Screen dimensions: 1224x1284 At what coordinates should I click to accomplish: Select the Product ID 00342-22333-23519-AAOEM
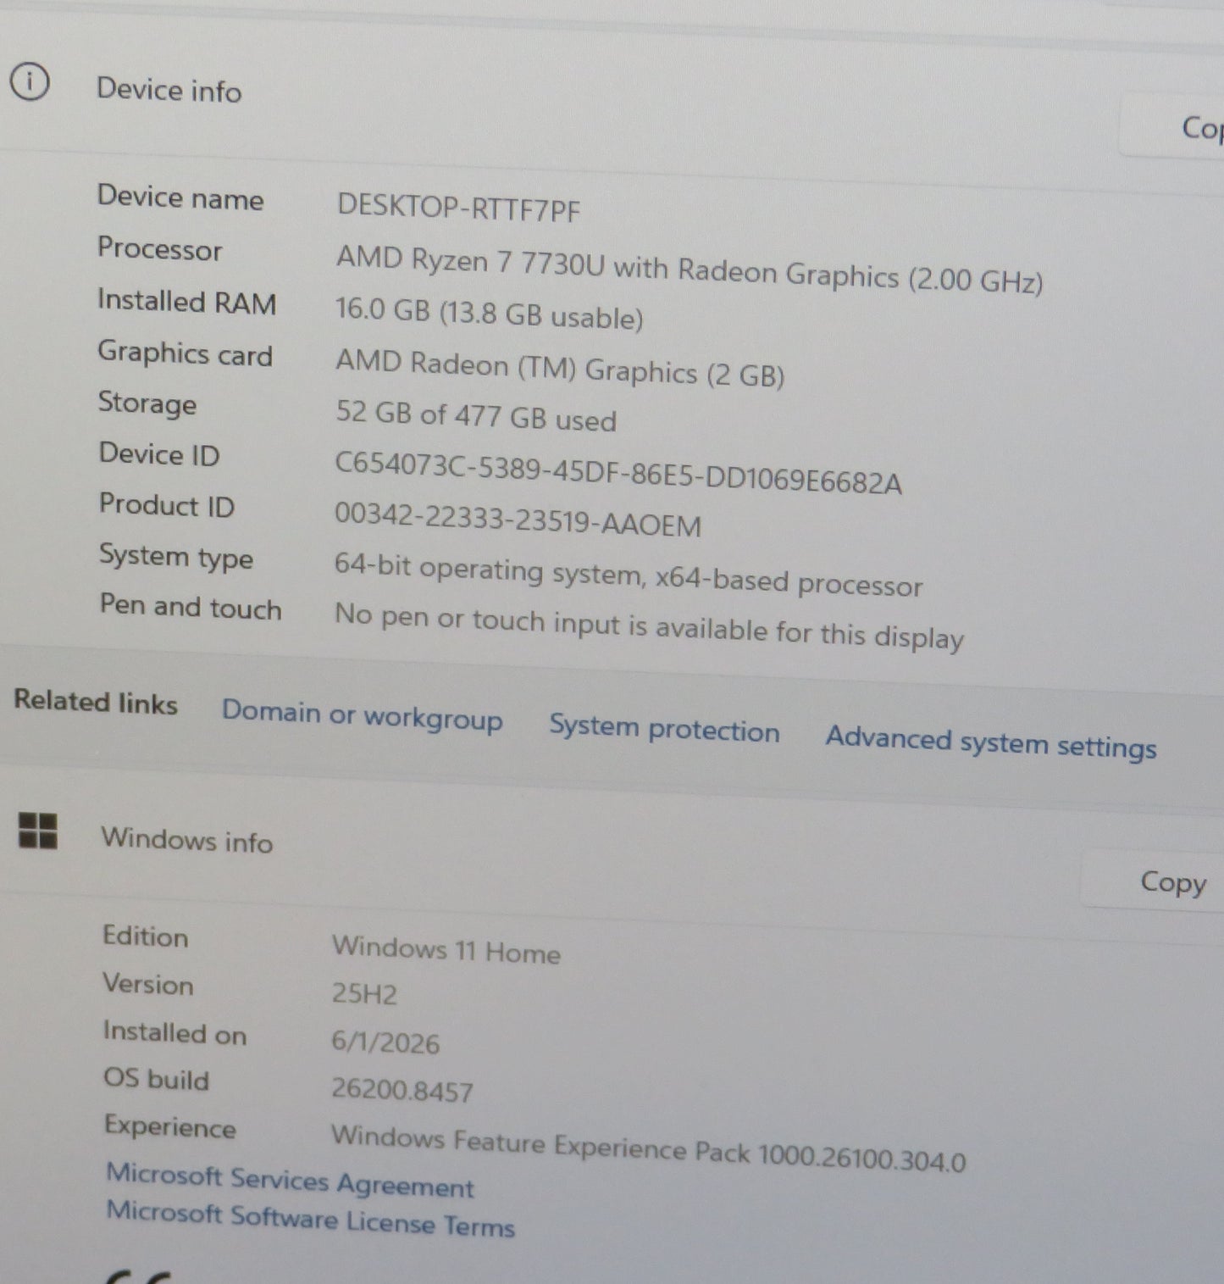pos(518,520)
